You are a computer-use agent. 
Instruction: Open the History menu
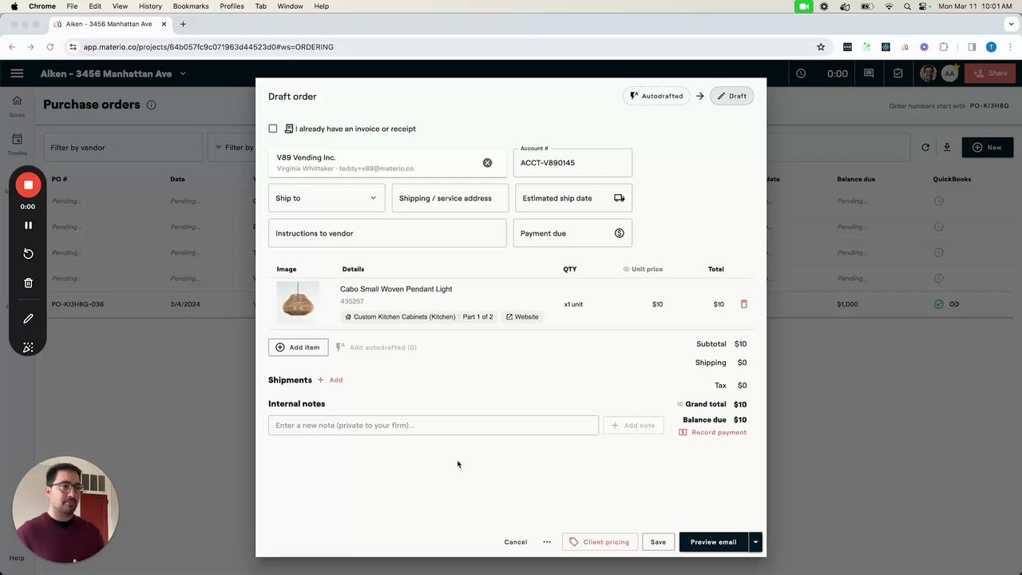click(x=150, y=6)
